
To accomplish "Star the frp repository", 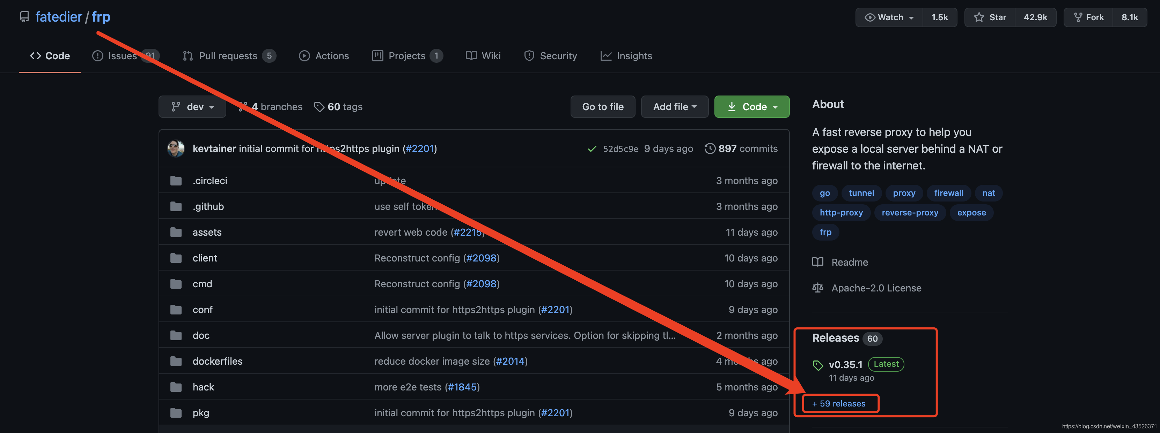I will tap(989, 17).
